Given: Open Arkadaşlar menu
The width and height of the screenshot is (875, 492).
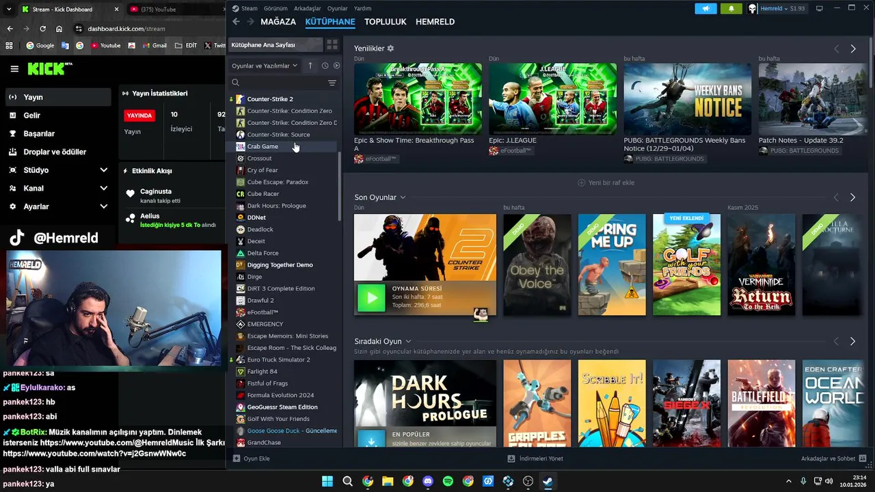Looking at the screenshot, I should point(308,8).
